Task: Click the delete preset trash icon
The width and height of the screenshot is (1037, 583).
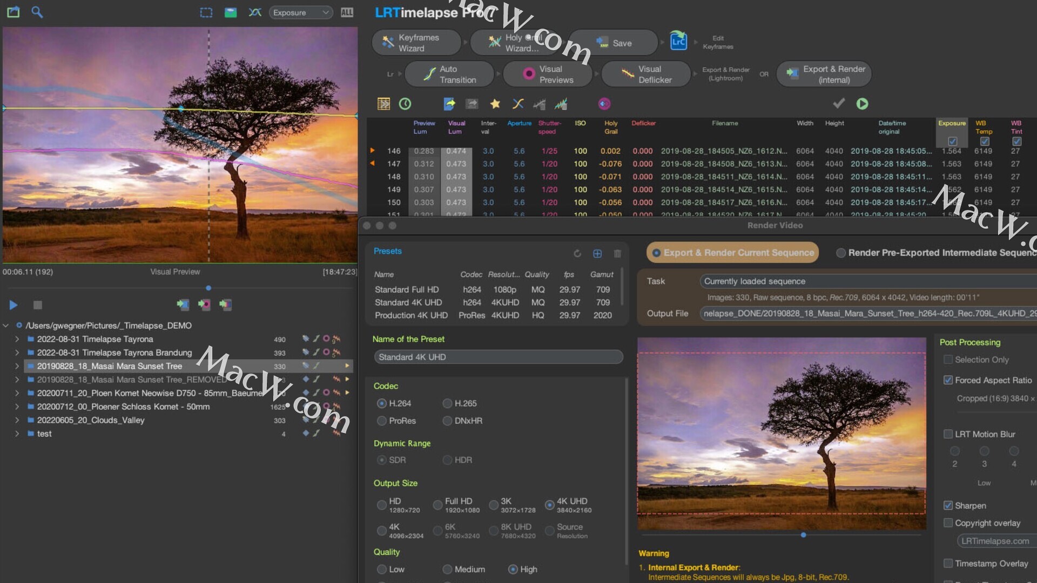Action: click(617, 253)
